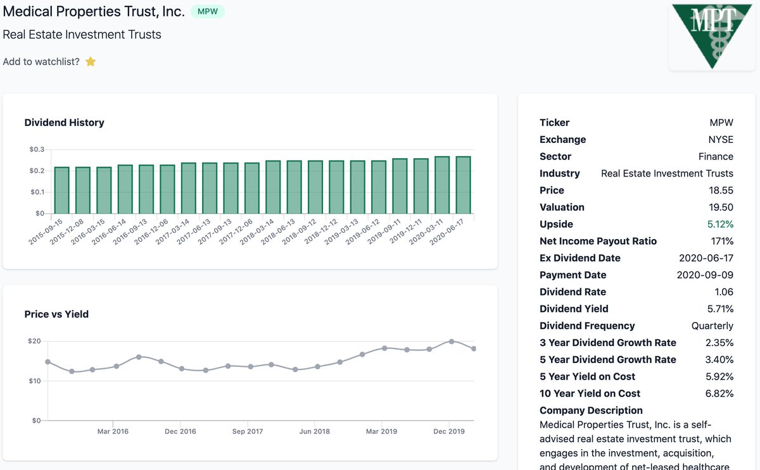Click the $20 y-axis label on price chart
Viewport: 760px width, 470px height.
point(35,342)
